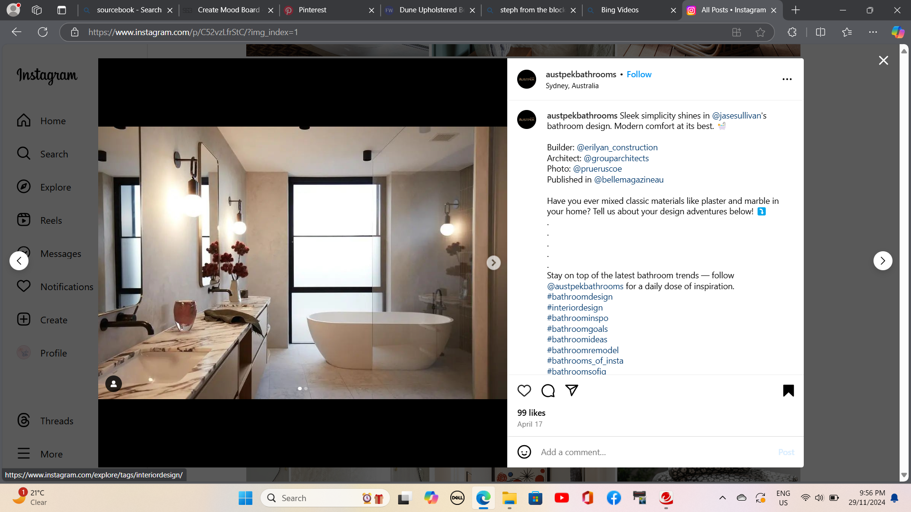
Task: Like the post with heart icon
Action: coord(524,391)
